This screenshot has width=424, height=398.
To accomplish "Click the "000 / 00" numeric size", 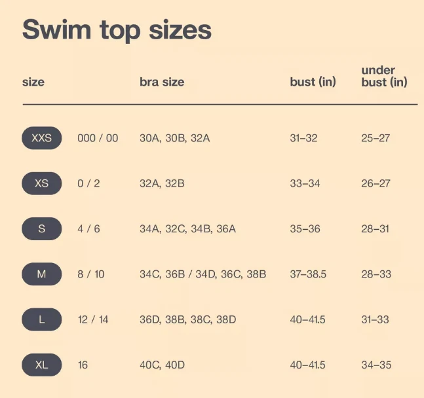I will tap(98, 138).
